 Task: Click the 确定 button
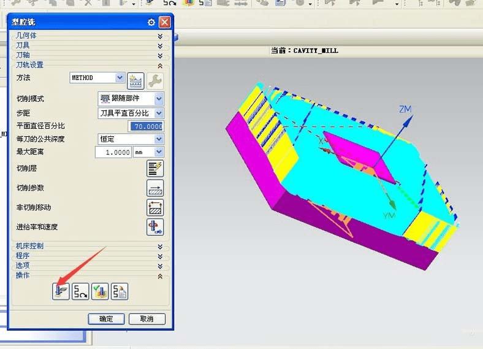106,319
